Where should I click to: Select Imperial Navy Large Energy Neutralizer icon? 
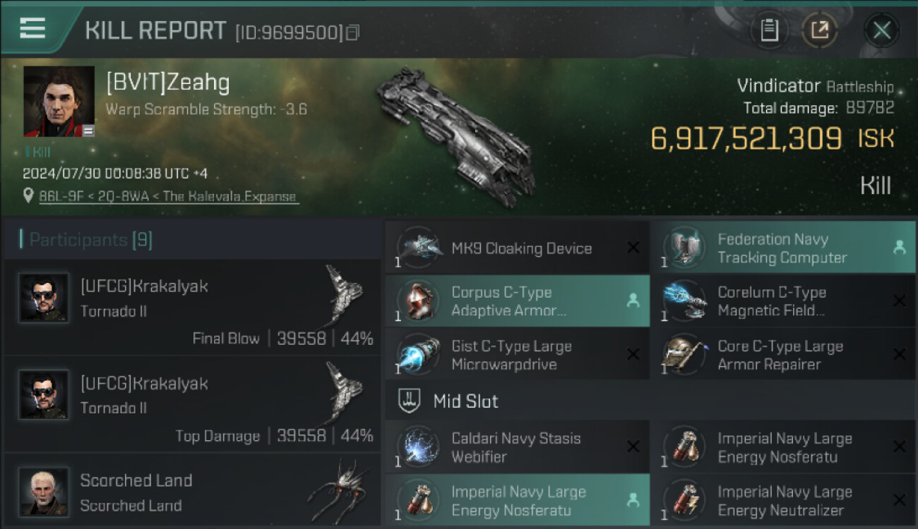(x=685, y=500)
